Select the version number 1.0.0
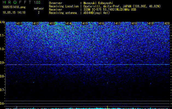172x109 pixels. (37, 2)
